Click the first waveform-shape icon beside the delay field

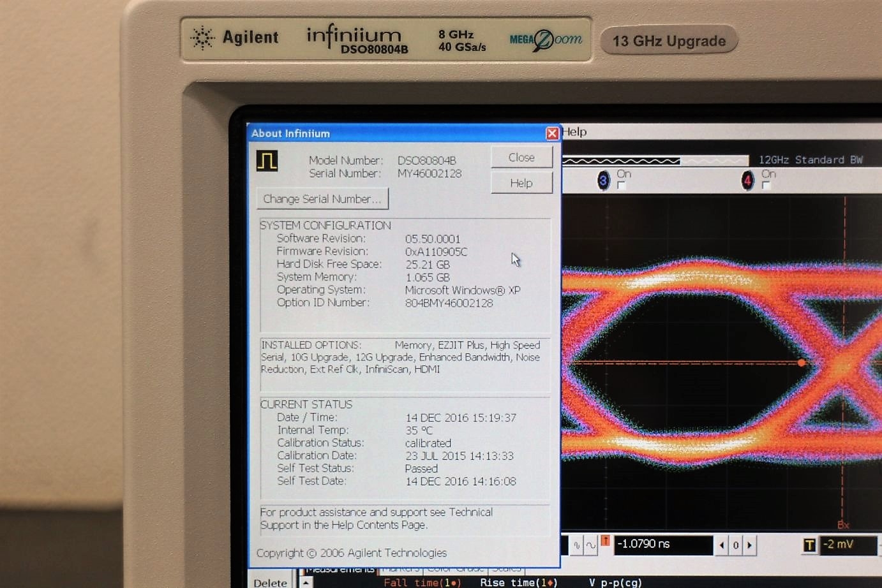(x=576, y=545)
